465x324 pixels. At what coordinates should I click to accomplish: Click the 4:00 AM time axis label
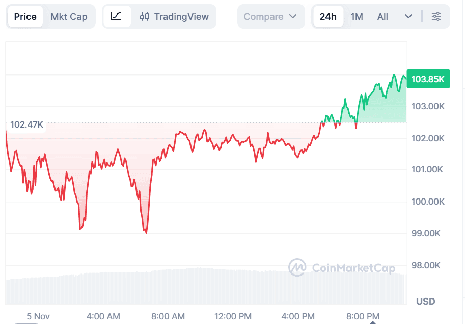103,316
